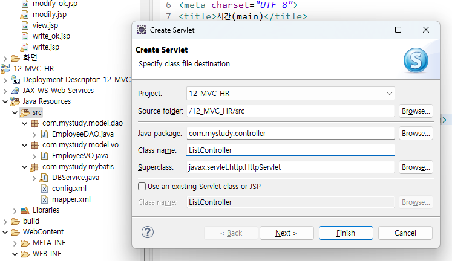Expand the Libraries node
The height and width of the screenshot is (261, 452).
point(15,211)
